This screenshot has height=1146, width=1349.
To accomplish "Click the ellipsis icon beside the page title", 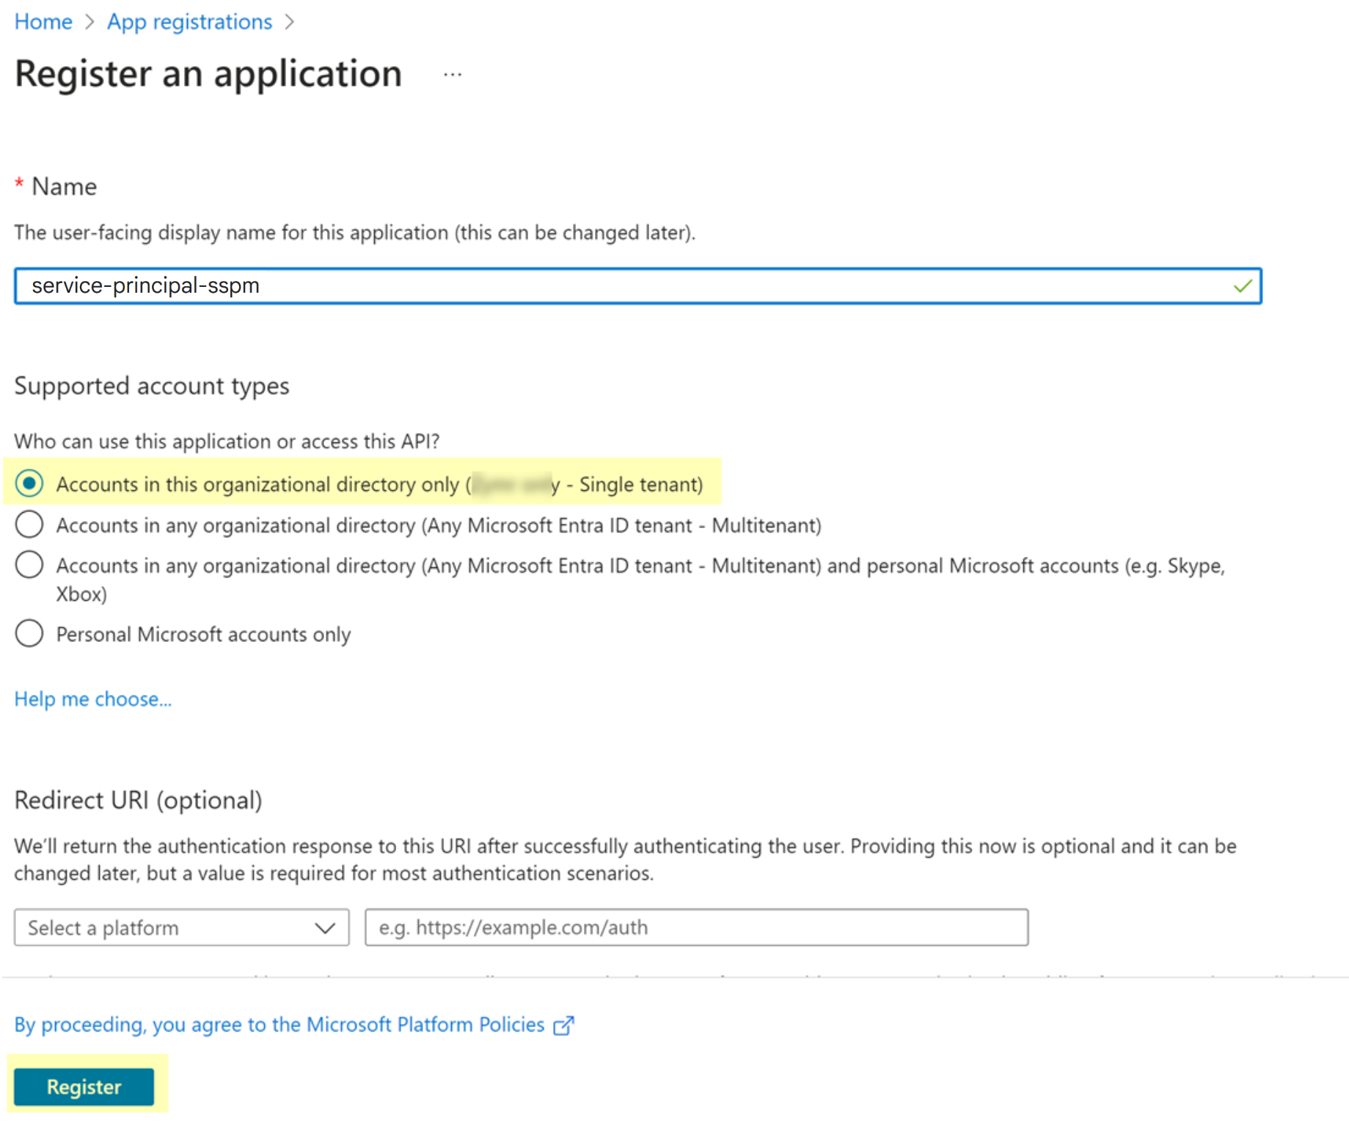I will click(453, 75).
